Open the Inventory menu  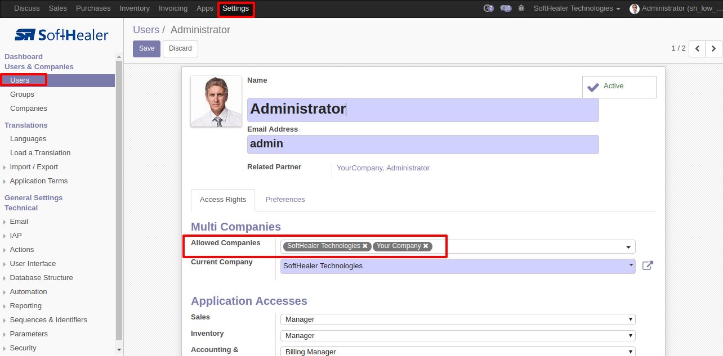click(135, 8)
